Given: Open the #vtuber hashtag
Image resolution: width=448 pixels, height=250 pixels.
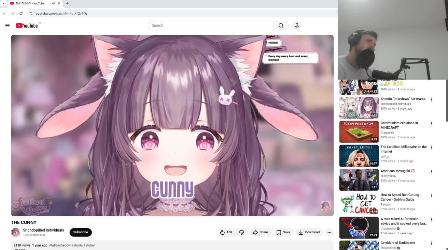Looking at the screenshot, I should [89, 245].
